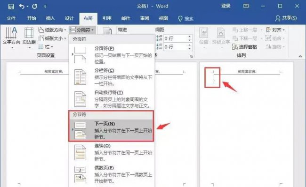Click the continuous break icon beside 连续(O)
Viewport: 306px width, 187px height.
pyautogui.click(x=80, y=152)
